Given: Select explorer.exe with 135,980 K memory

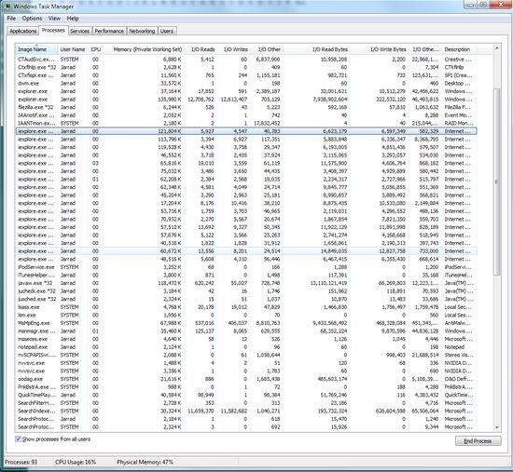Looking at the screenshot, I should click(246, 100).
